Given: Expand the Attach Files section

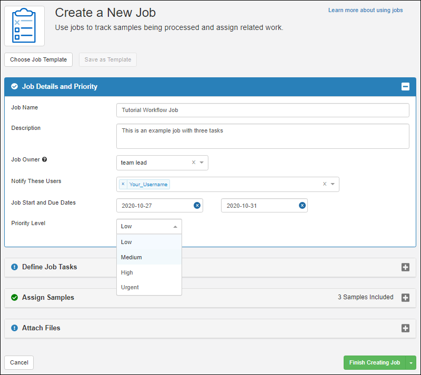Looking at the screenshot, I should coord(405,328).
